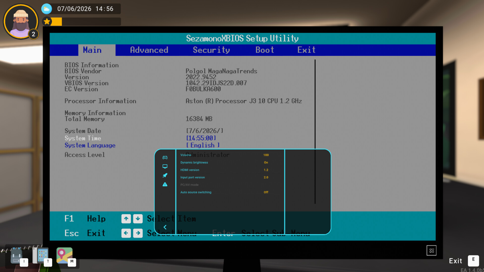Click the EC Version F0BULKA600 value
484x272 pixels.
(203, 89)
